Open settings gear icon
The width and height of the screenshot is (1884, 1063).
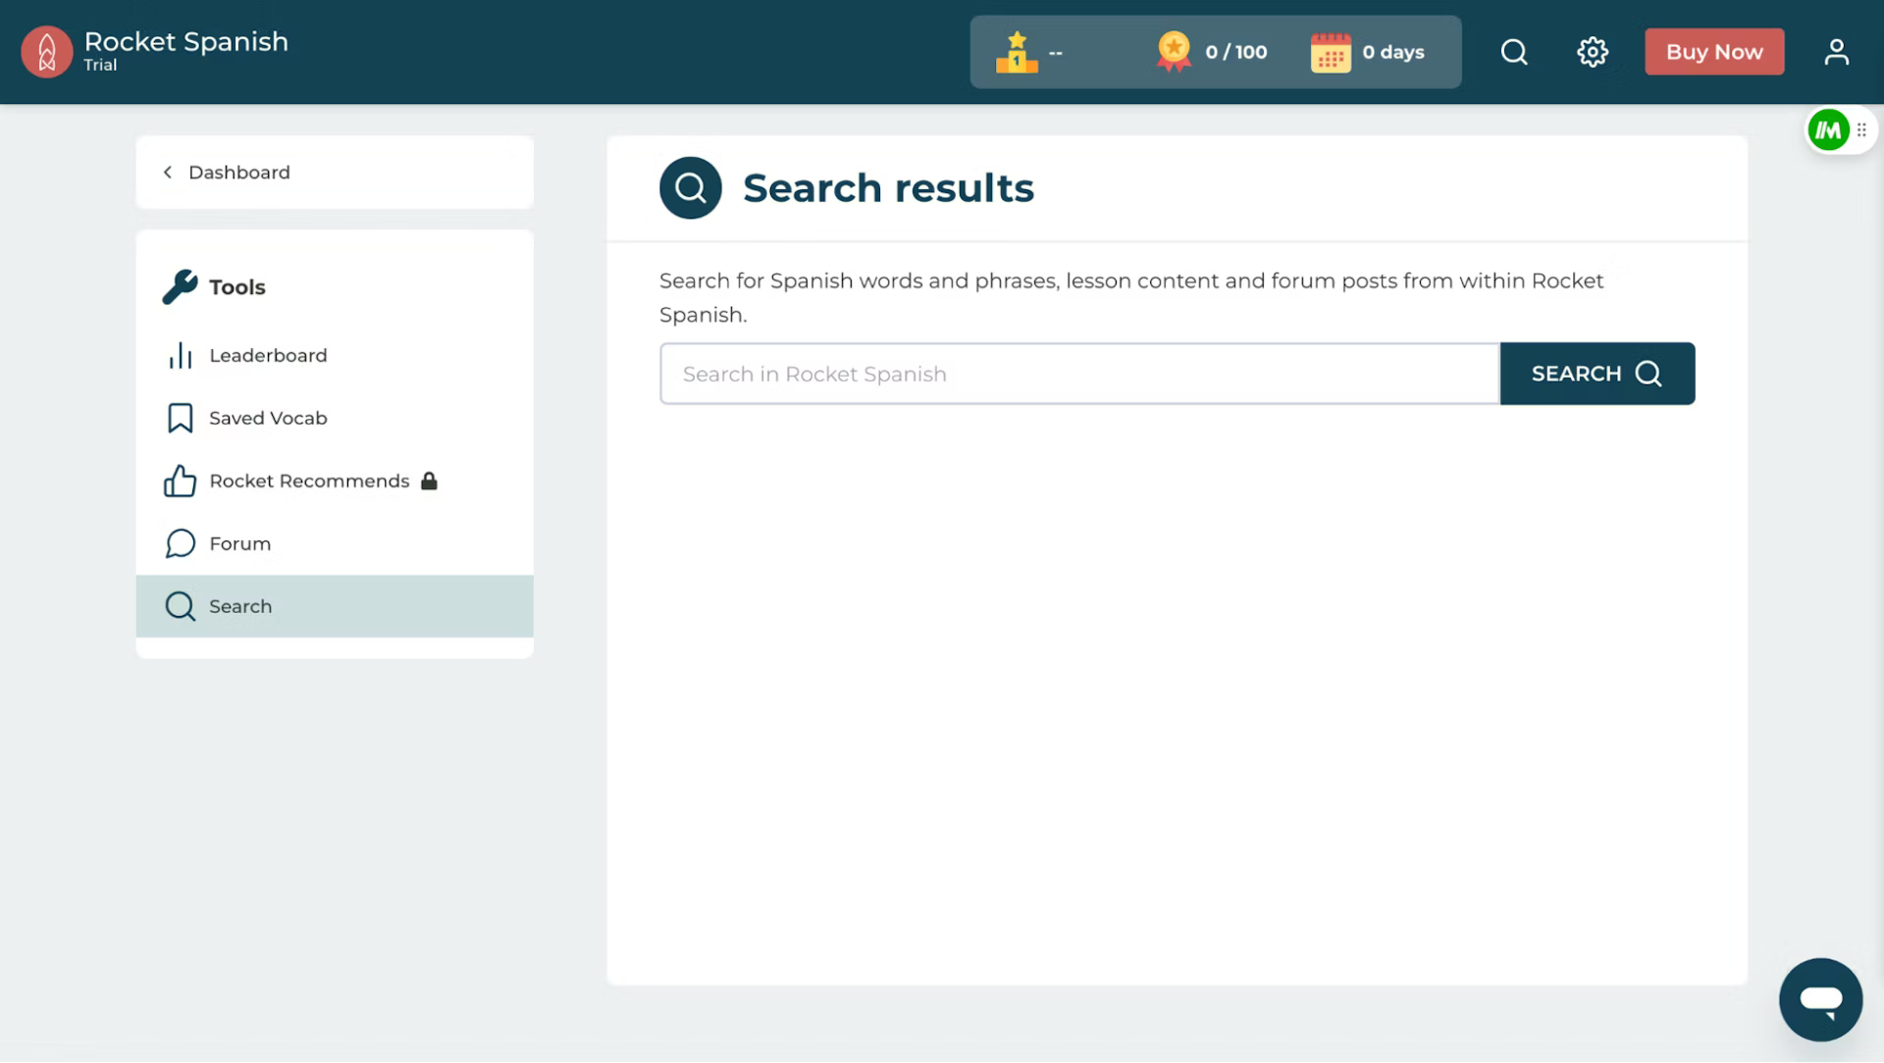(x=1593, y=52)
